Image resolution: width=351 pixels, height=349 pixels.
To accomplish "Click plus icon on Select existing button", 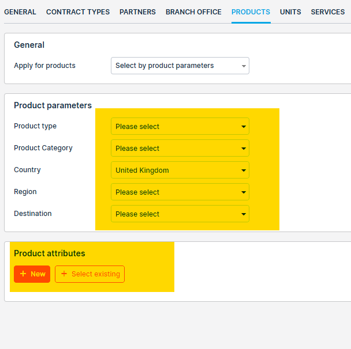I will pos(64,274).
